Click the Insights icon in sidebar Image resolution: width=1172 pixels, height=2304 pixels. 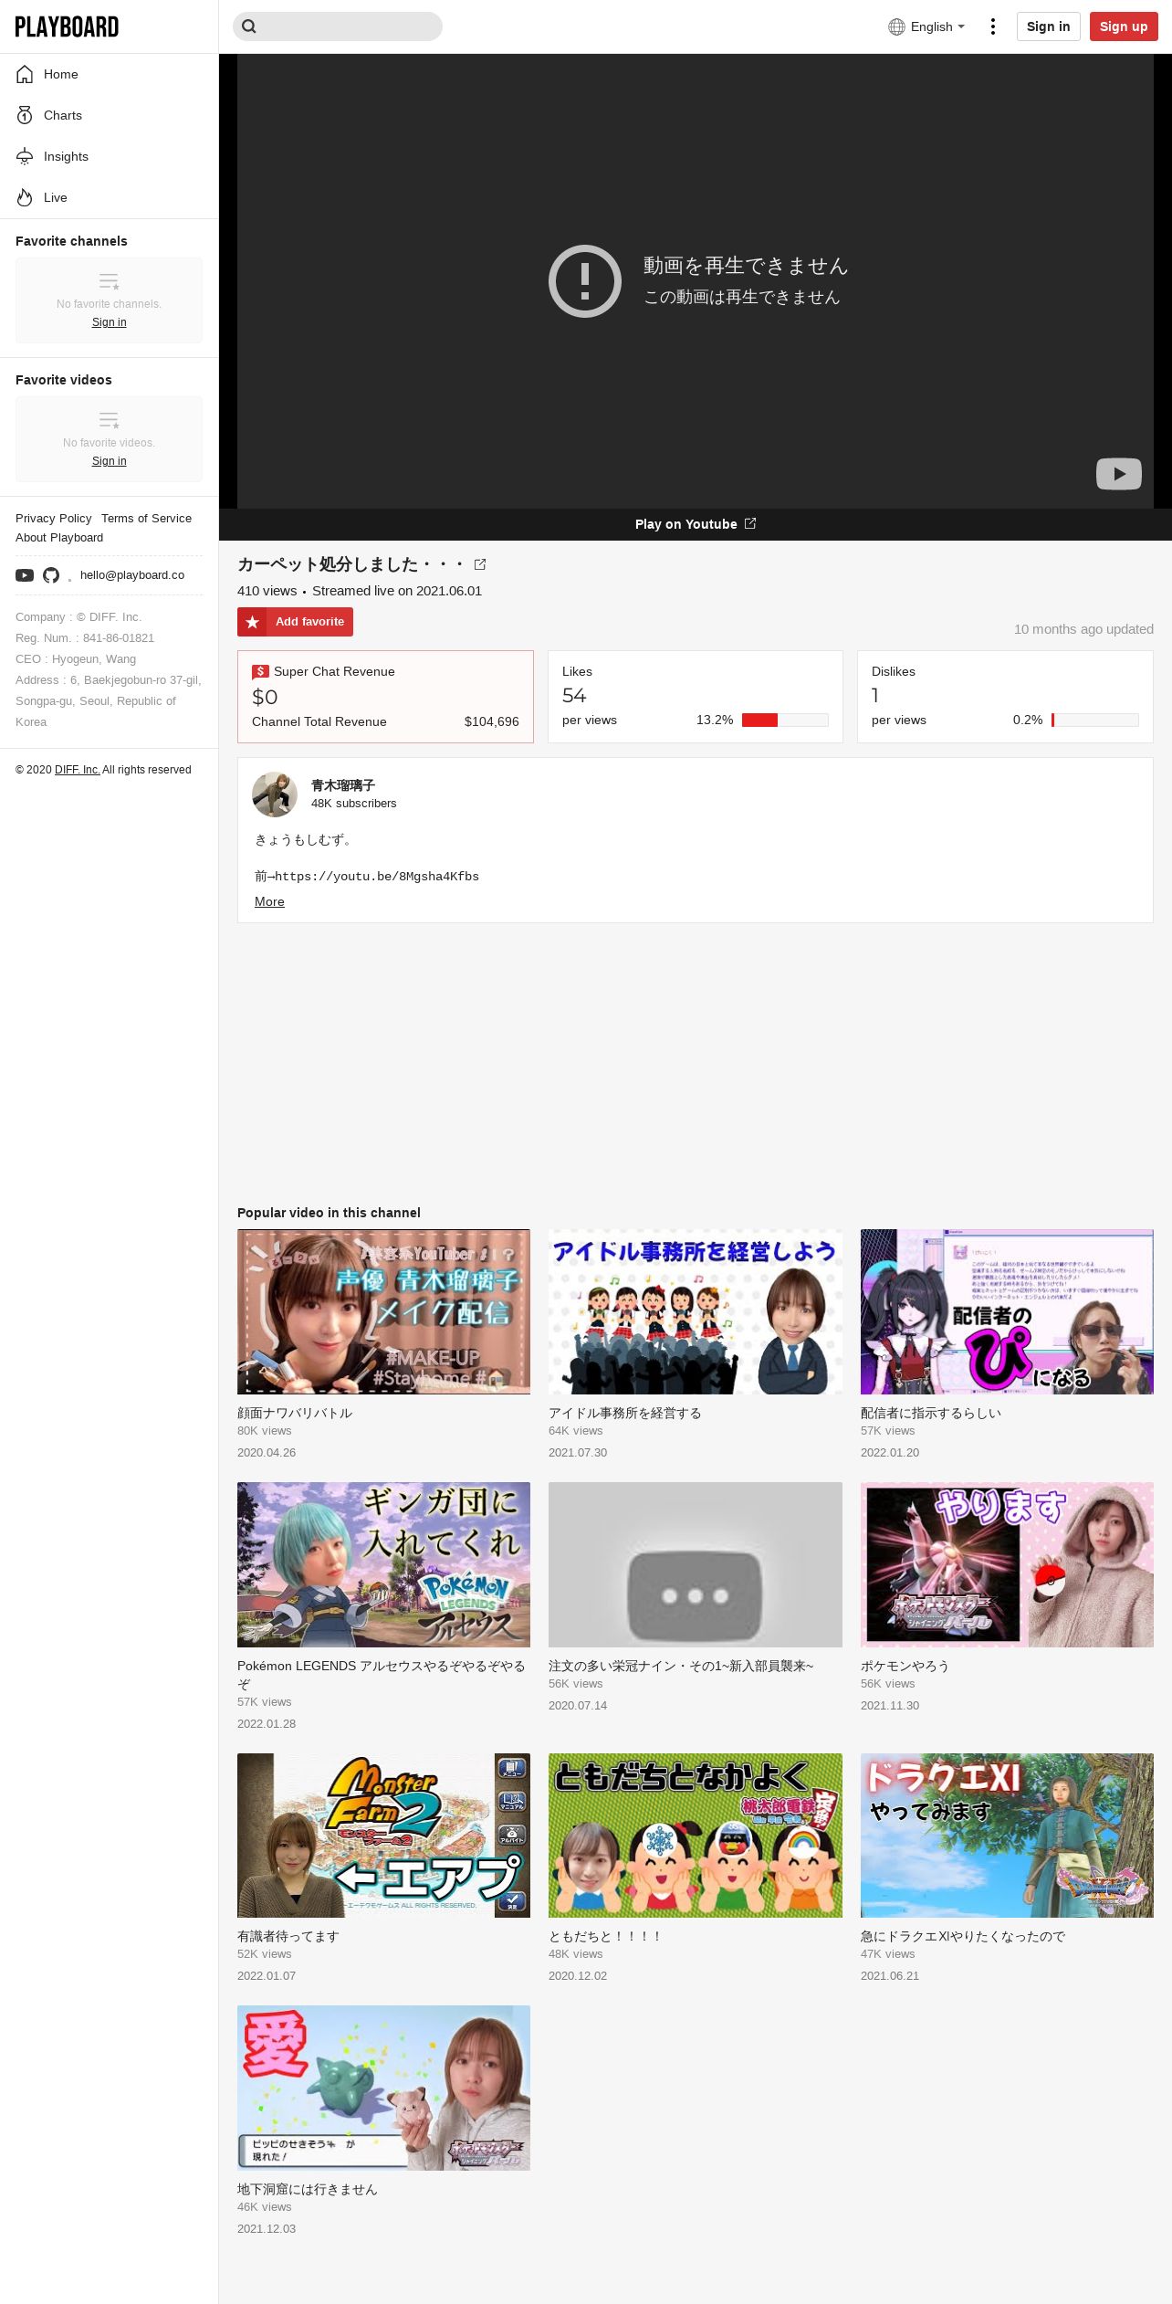coord(25,156)
